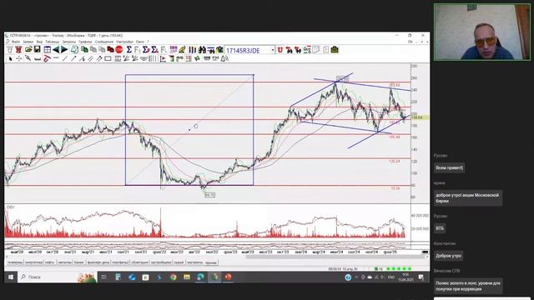Click the 59.70 price label on chart
The image size is (534, 300).
pyautogui.click(x=209, y=195)
